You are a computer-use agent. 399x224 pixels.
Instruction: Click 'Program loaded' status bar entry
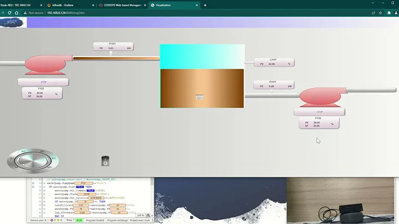coord(95,220)
